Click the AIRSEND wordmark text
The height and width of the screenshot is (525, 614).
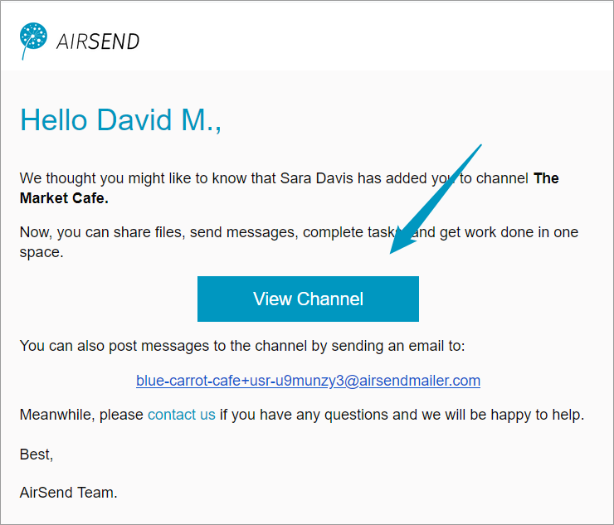pos(98,41)
